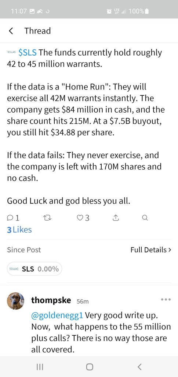Tap the share upload icon
The width and height of the screenshot is (178, 377).
116,218
